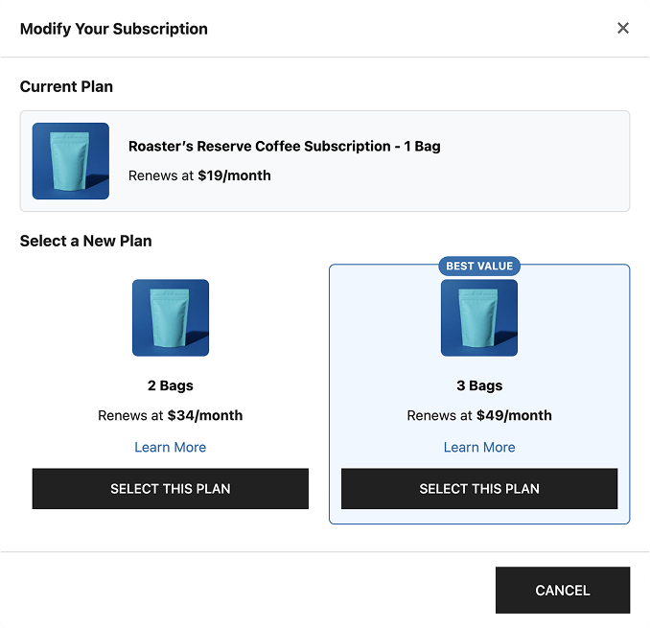Click the 3 Bags plan title

click(x=479, y=385)
